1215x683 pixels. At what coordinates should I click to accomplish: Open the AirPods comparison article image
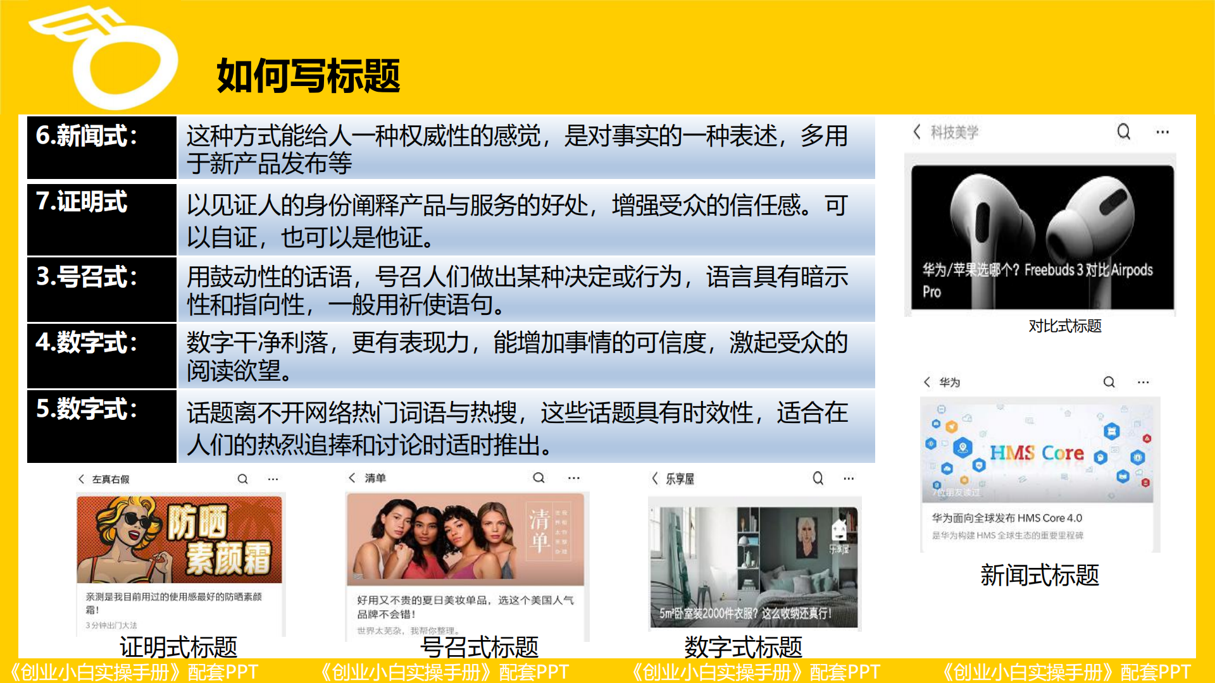pos(1042,237)
